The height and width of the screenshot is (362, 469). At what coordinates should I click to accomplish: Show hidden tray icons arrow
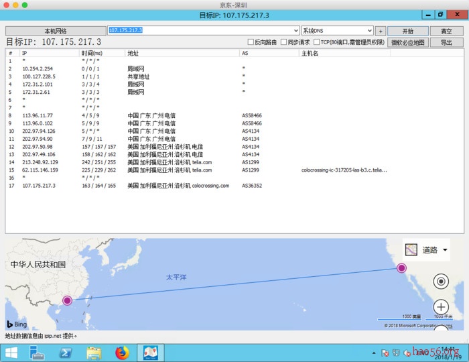(374, 353)
